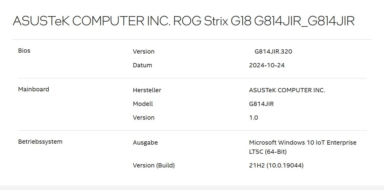The image size is (384, 190).
Task: Click the LTSC (64-Bit) text line
Action: (268, 152)
